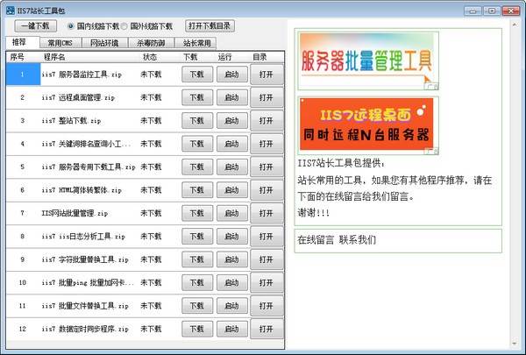Download IIS网站批量管理.zip in row 7
This screenshot has height=355, width=526.
click(197, 213)
